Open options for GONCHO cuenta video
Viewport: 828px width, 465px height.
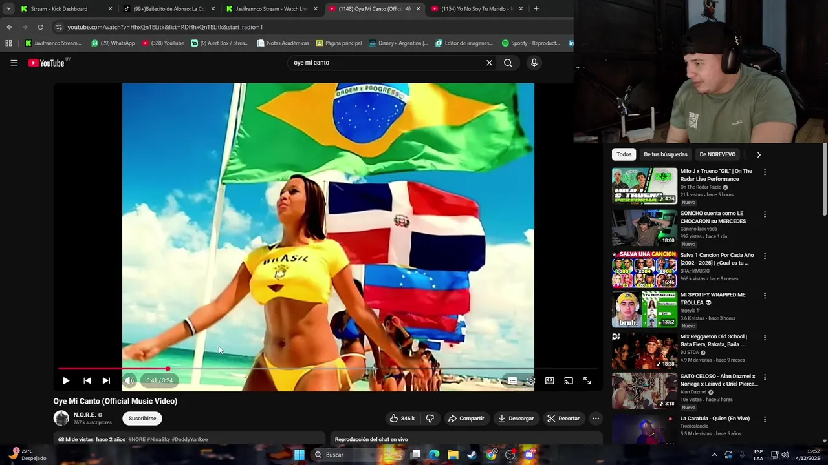point(765,214)
